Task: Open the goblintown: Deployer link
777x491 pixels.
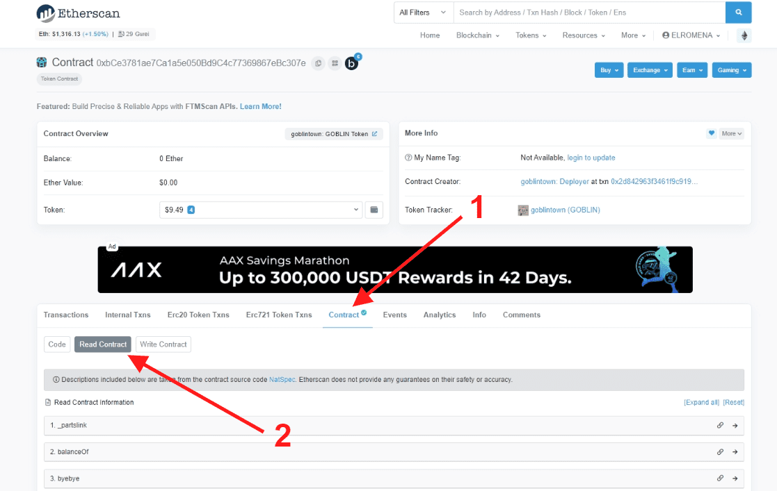Action: coord(555,182)
